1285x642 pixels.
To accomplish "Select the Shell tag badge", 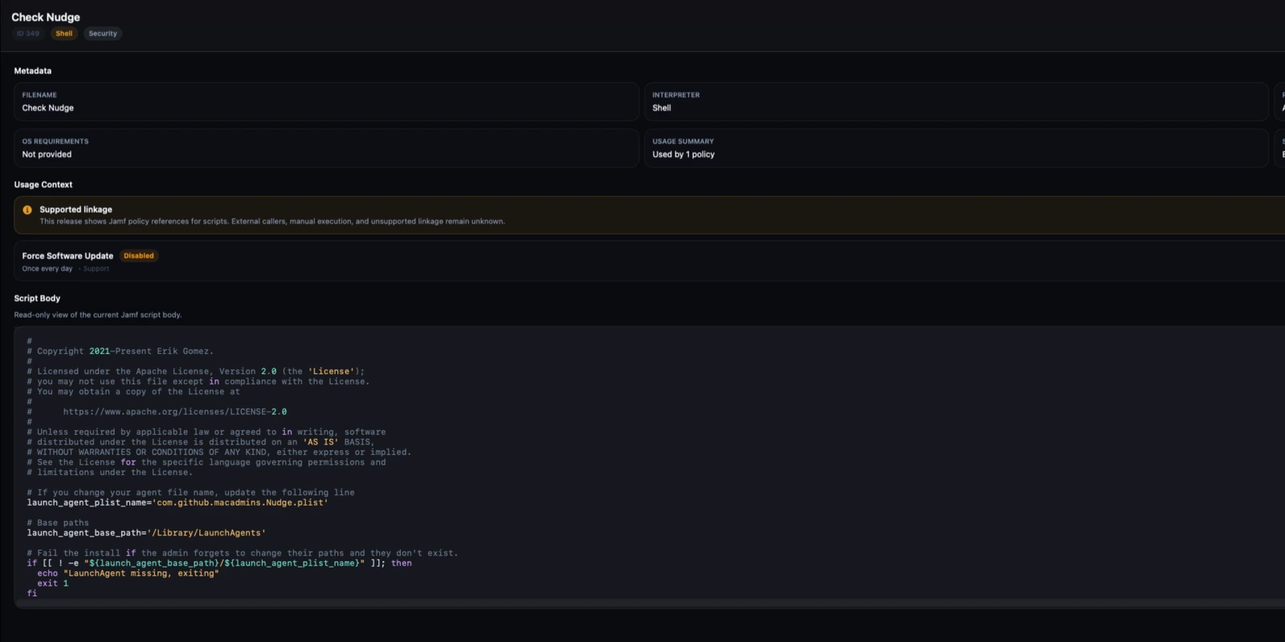I will 64,34.
